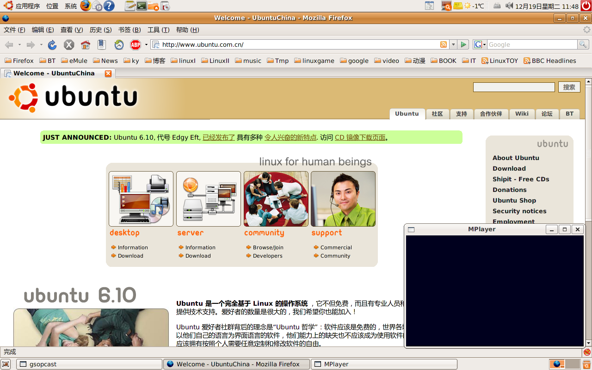Click the trash icon on bottom panel
Screen dimensions: 592x370
pyautogui.click(x=586, y=364)
